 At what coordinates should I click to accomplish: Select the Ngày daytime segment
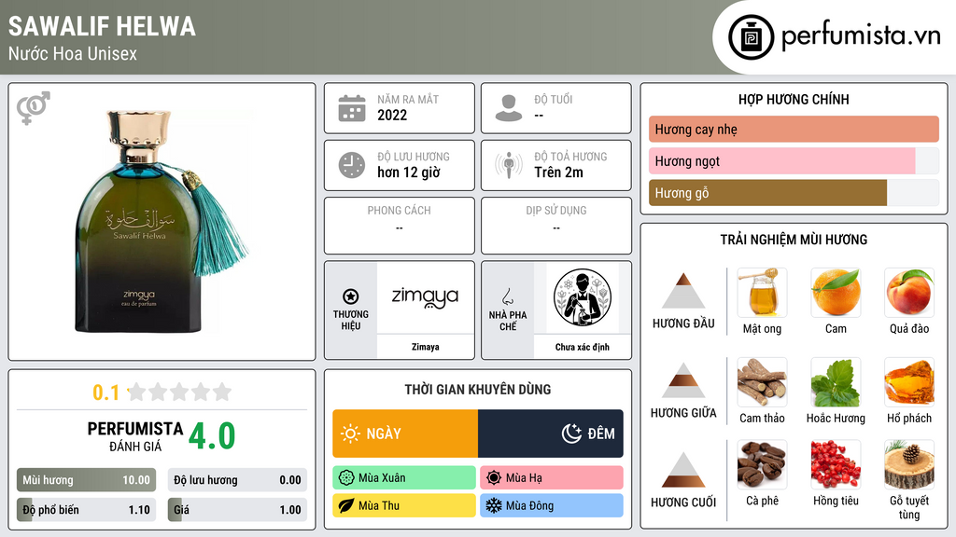405,434
